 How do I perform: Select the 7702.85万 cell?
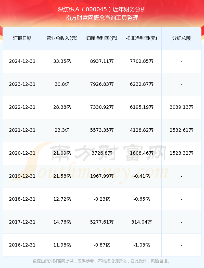142,61
